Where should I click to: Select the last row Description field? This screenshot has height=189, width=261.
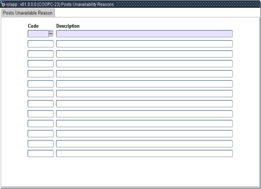144,153
